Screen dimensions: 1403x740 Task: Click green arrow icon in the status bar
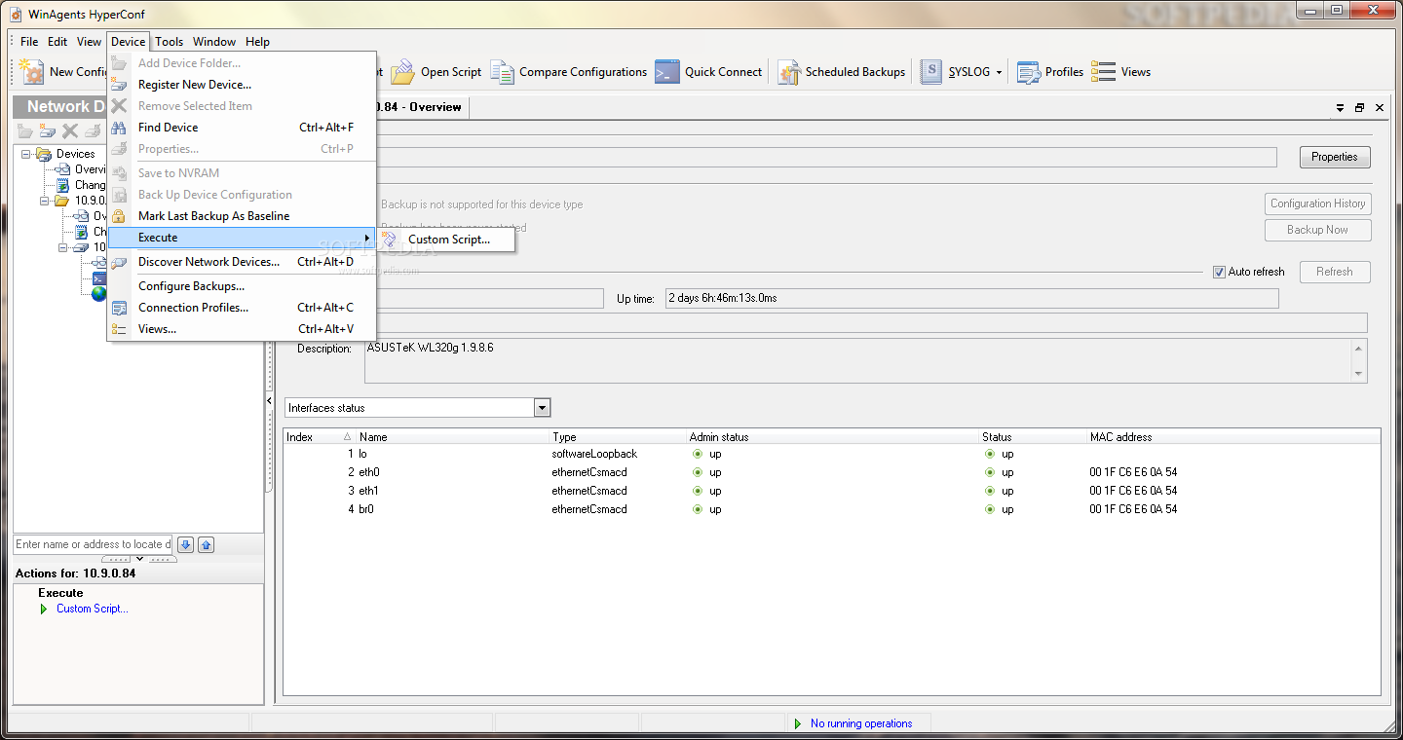coord(798,723)
